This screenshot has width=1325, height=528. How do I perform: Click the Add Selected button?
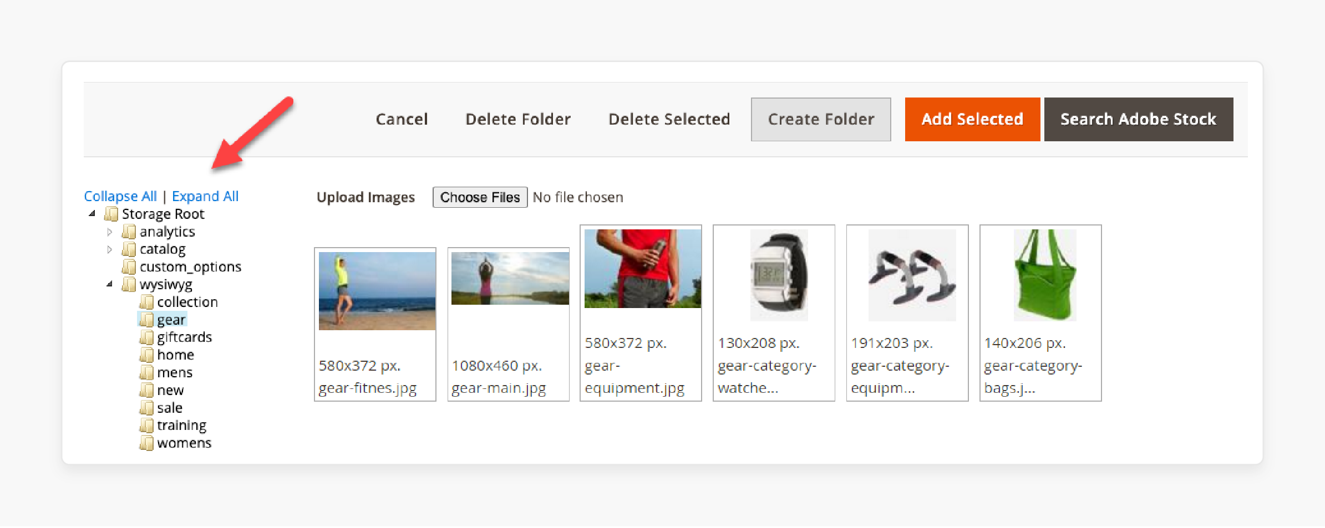pos(972,119)
